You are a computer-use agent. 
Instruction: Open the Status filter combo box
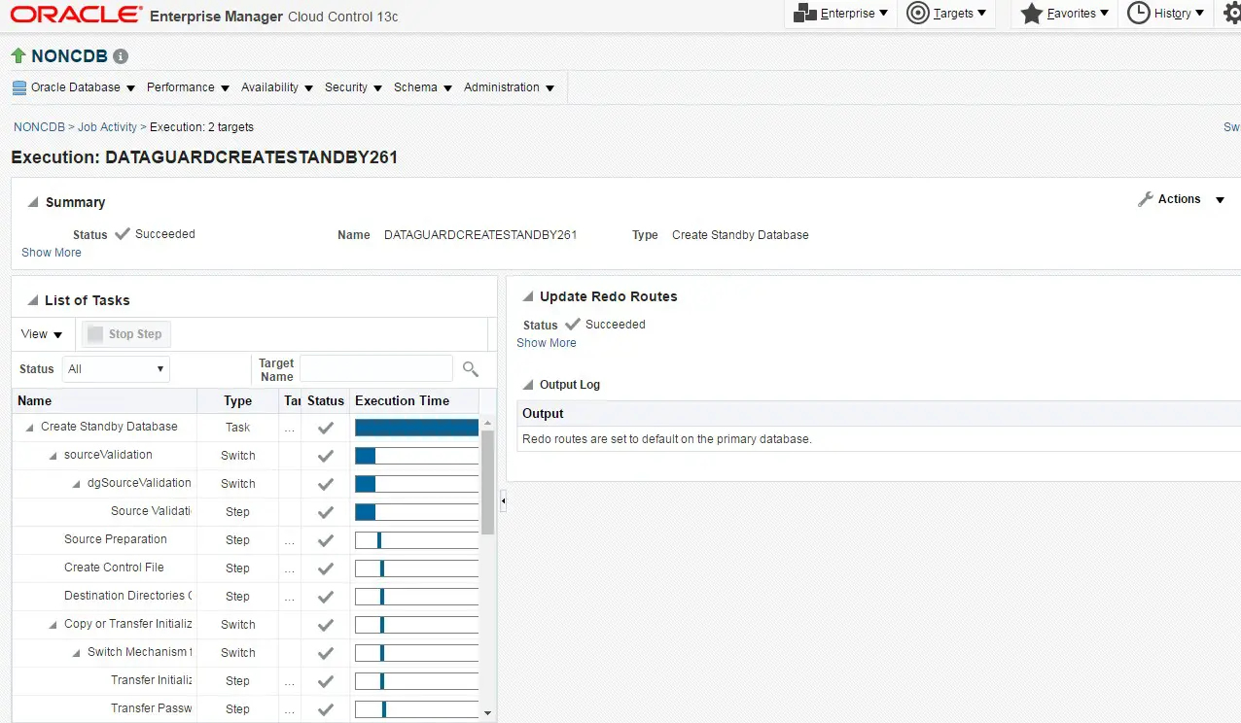116,369
